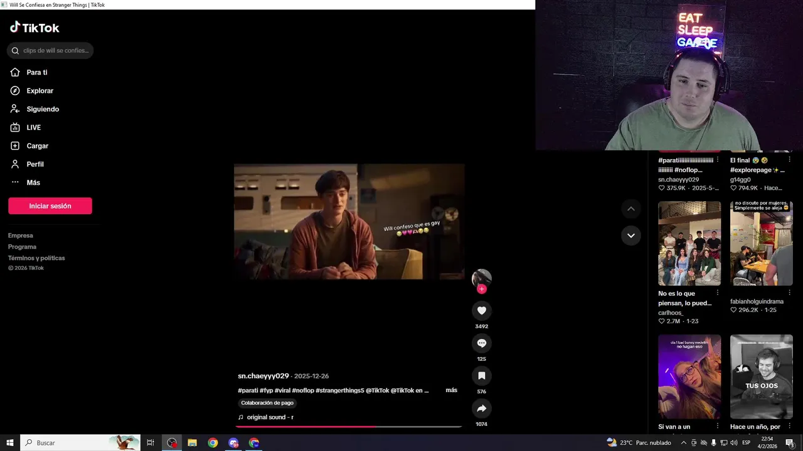Click 'No es lo que piensan' title
The image size is (803, 451).
(x=684, y=298)
